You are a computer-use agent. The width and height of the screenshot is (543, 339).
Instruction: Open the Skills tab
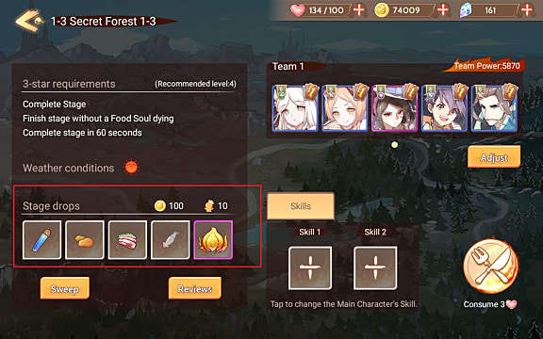click(x=301, y=206)
